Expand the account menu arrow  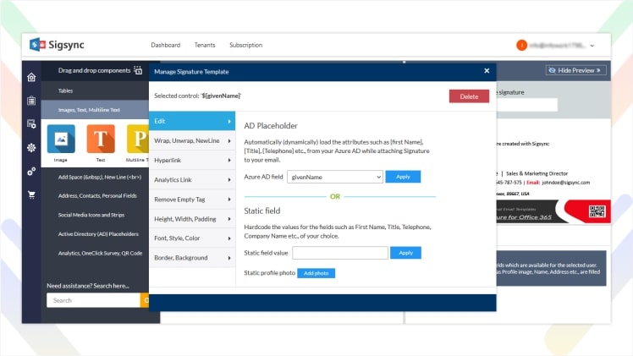point(592,46)
